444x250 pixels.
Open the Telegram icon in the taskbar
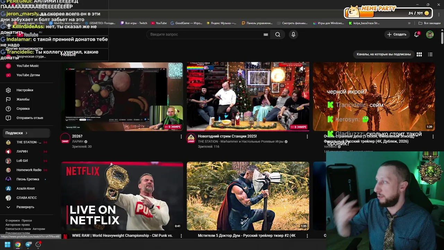[x=28, y=244]
